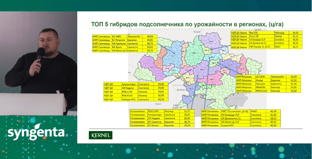Click the yield value "39,25"
The height and width of the screenshot is (159, 312).
tap(274, 118)
